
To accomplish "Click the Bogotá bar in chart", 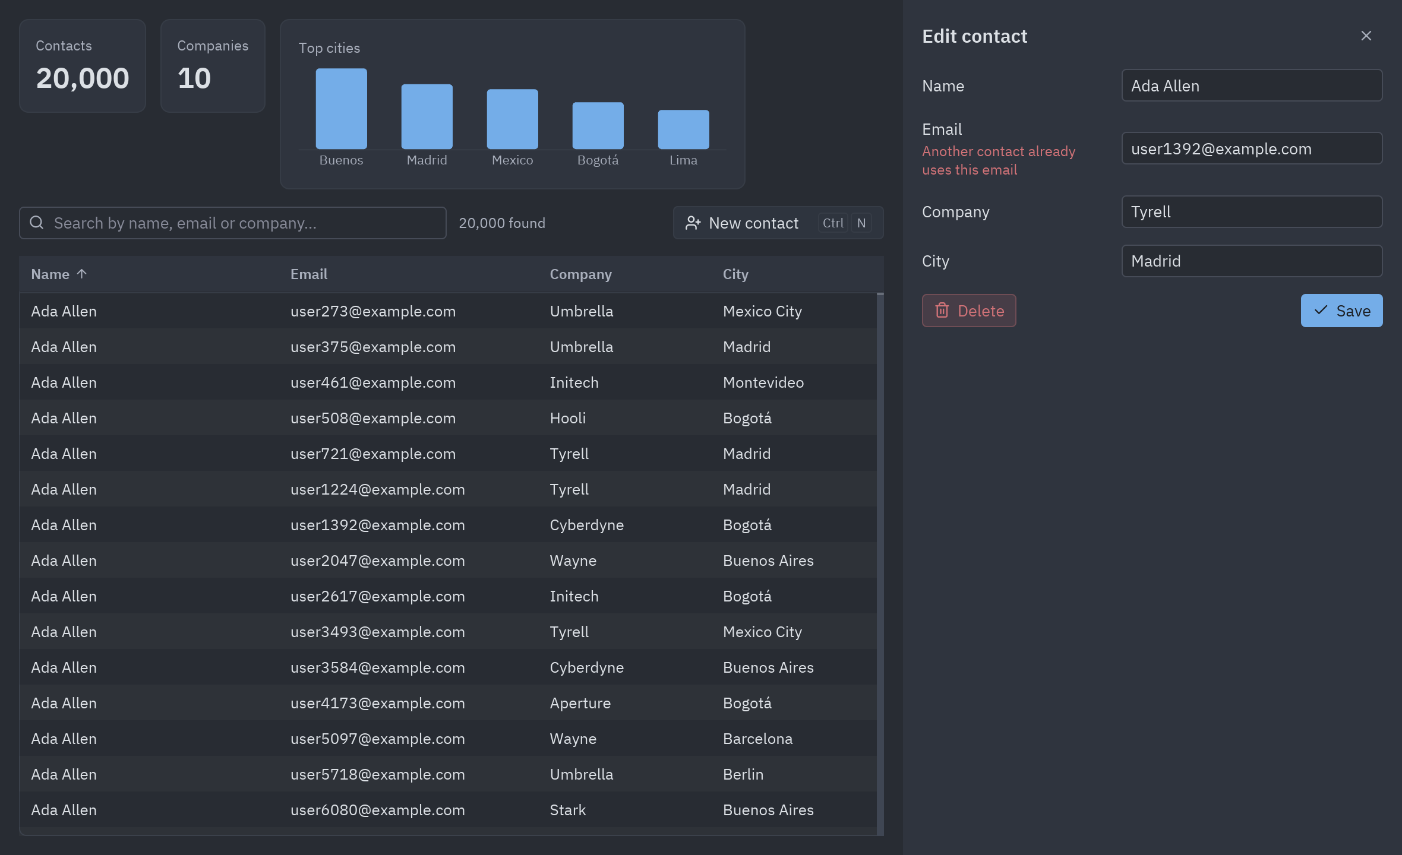I will click(598, 125).
